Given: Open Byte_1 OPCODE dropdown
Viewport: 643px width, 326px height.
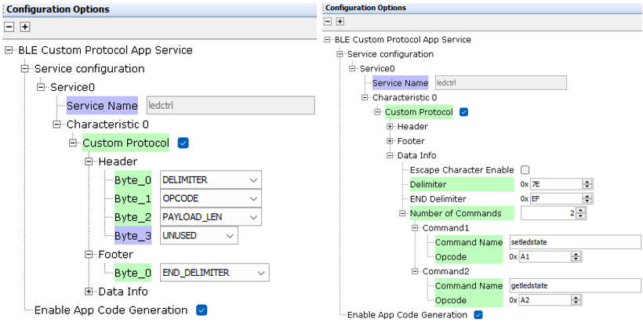Looking at the screenshot, I should 210,198.
